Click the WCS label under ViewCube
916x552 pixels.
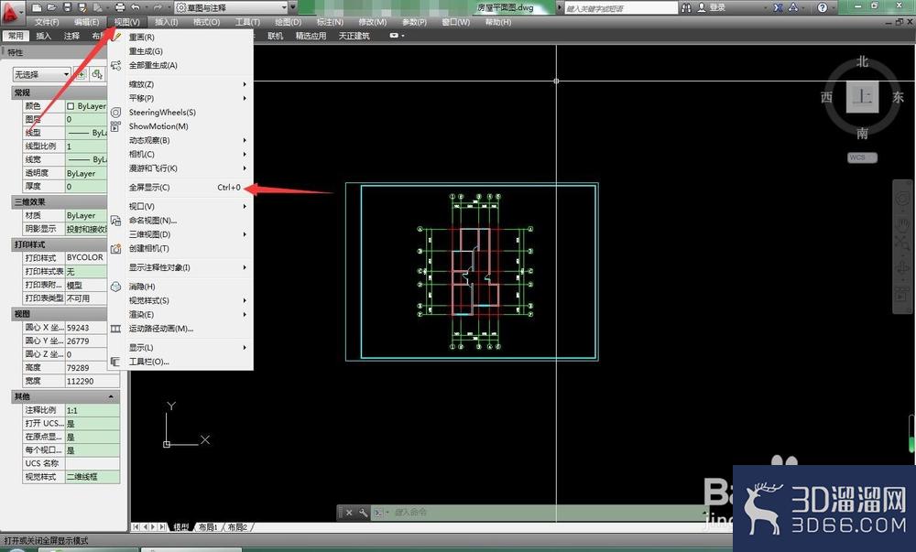point(862,157)
